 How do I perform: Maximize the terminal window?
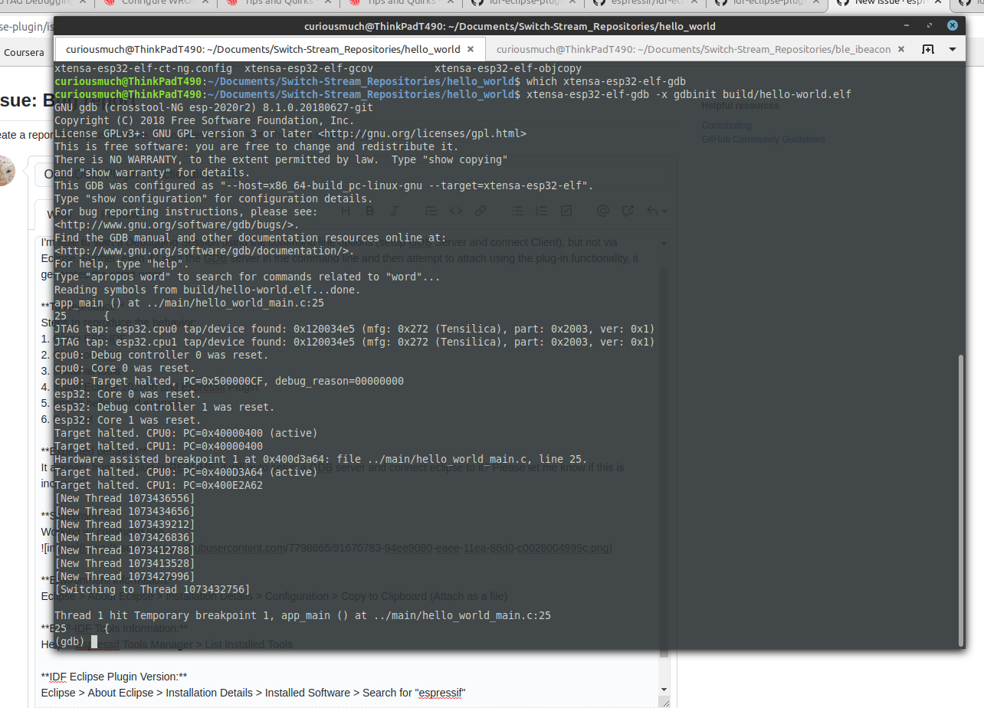coord(931,25)
